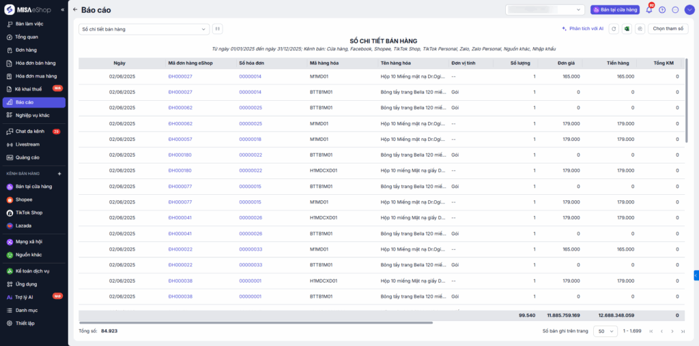Click the Chọn tham số button
The width and height of the screenshot is (699, 346).
(668, 29)
